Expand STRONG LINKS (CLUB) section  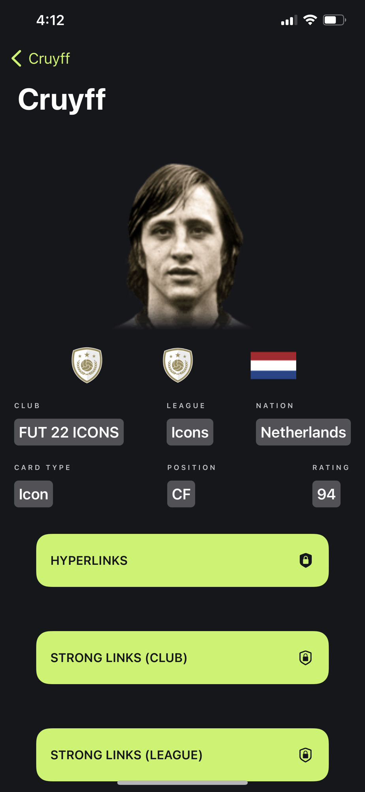pyautogui.click(x=182, y=658)
